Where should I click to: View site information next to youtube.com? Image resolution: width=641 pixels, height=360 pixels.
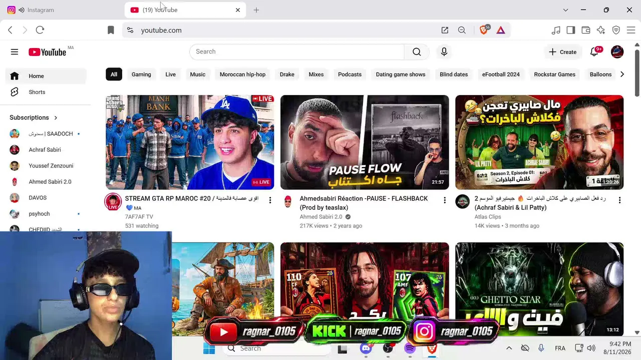pyautogui.click(x=130, y=30)
